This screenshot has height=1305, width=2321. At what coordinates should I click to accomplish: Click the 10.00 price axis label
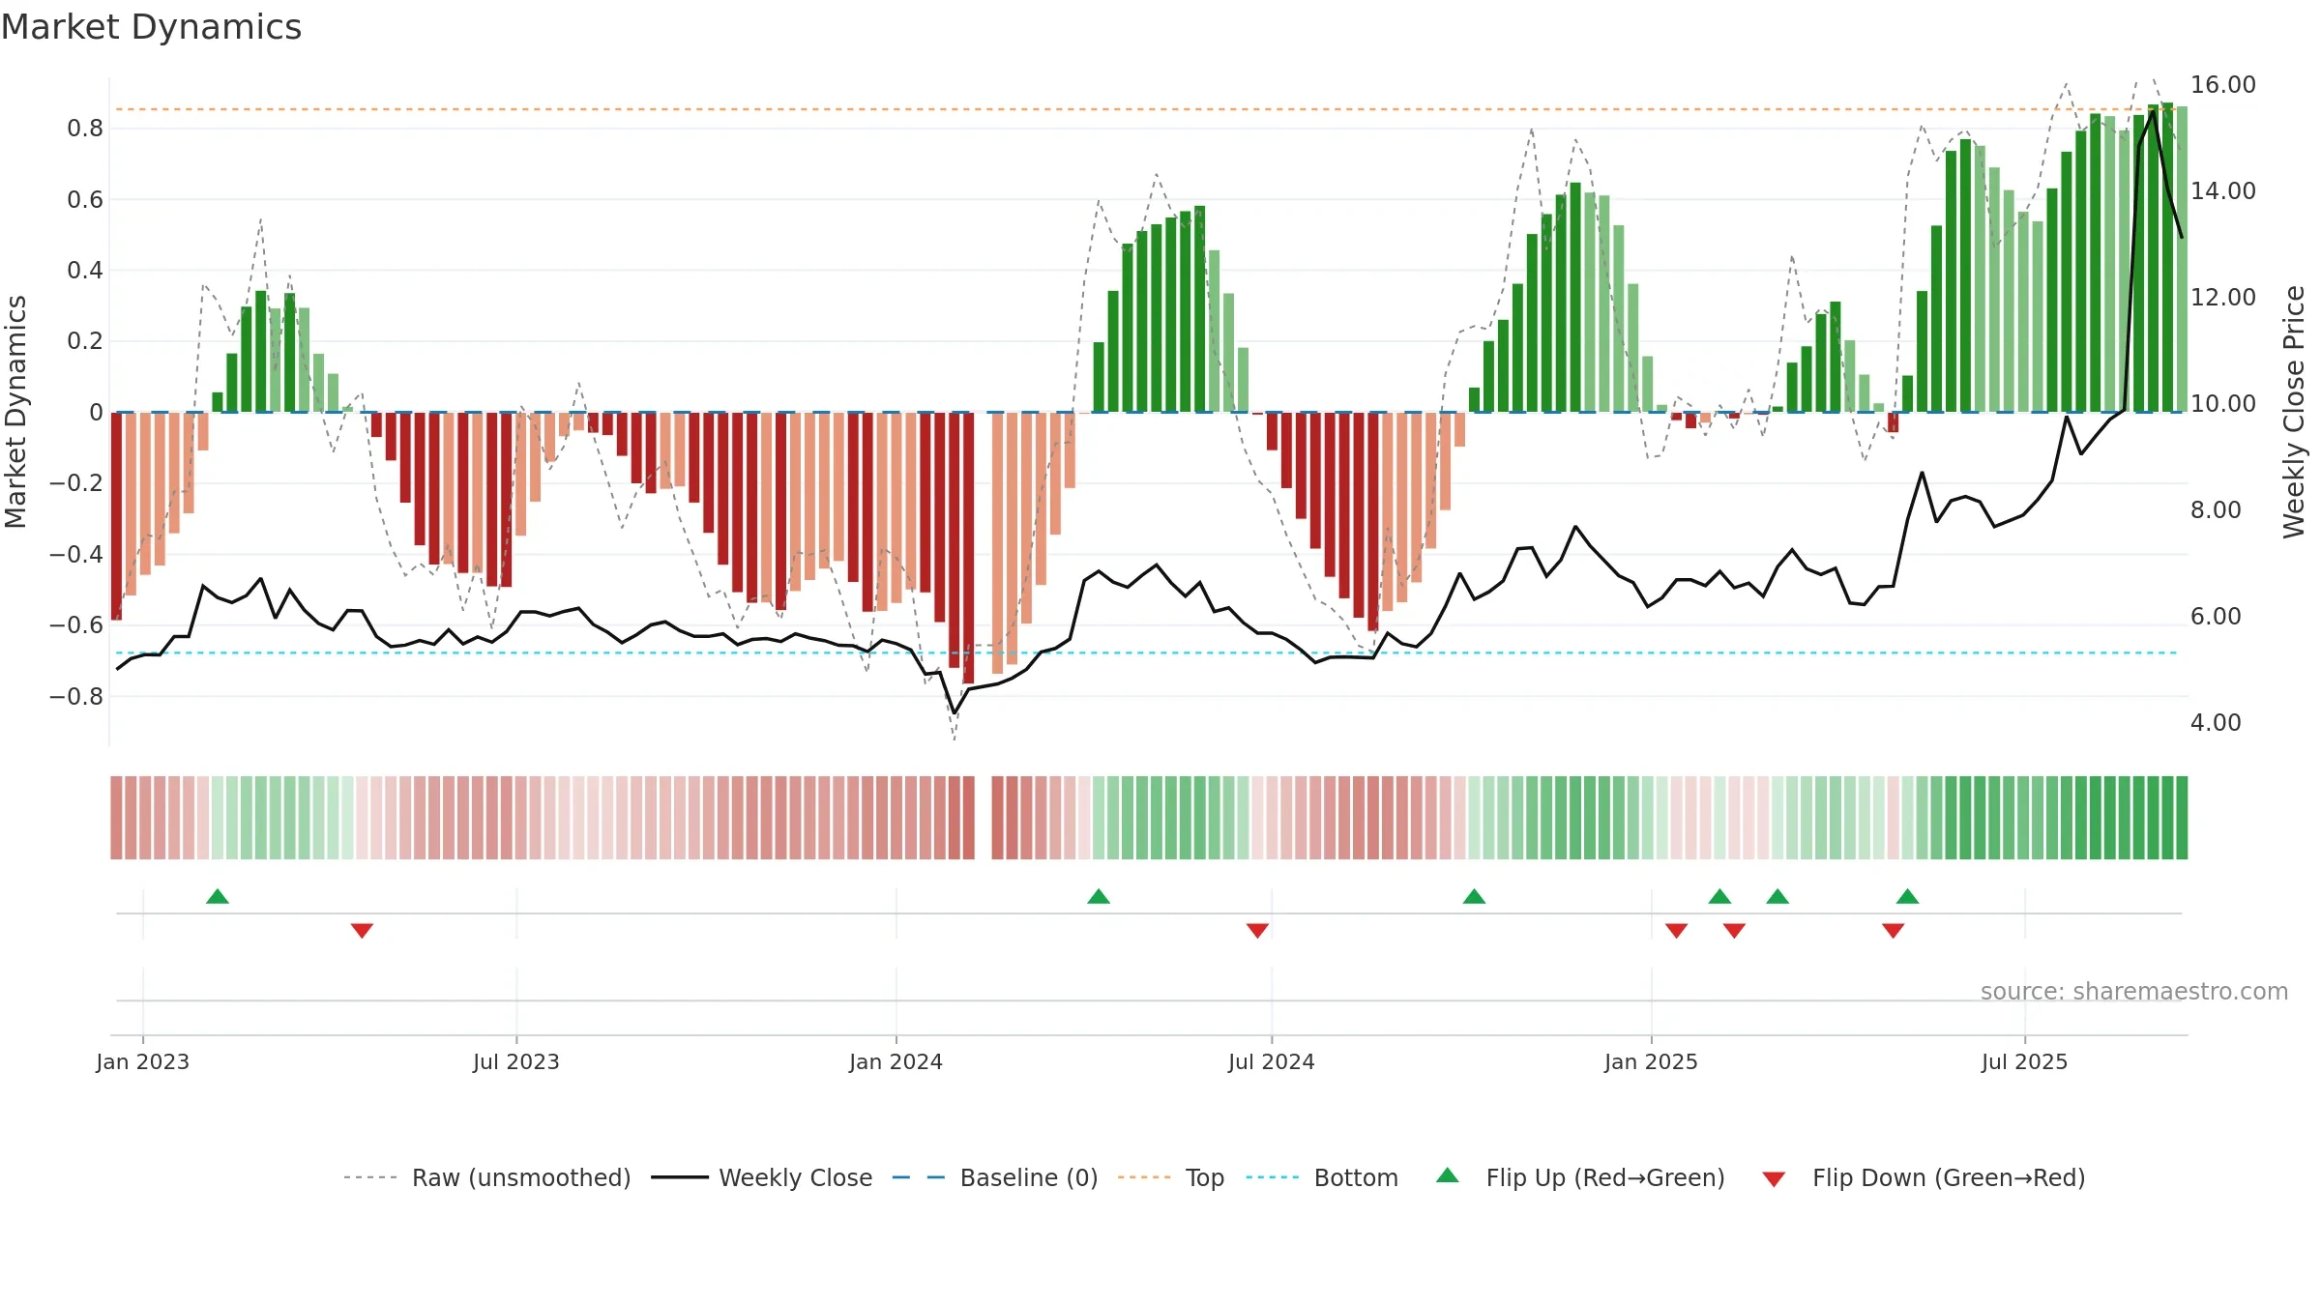click(2223, 404)
